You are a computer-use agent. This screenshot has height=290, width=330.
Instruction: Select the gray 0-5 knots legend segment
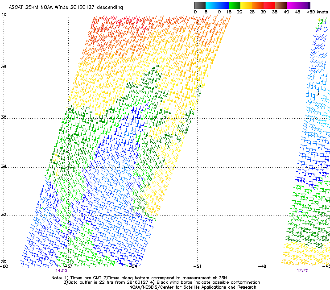[x=200, y=5]
